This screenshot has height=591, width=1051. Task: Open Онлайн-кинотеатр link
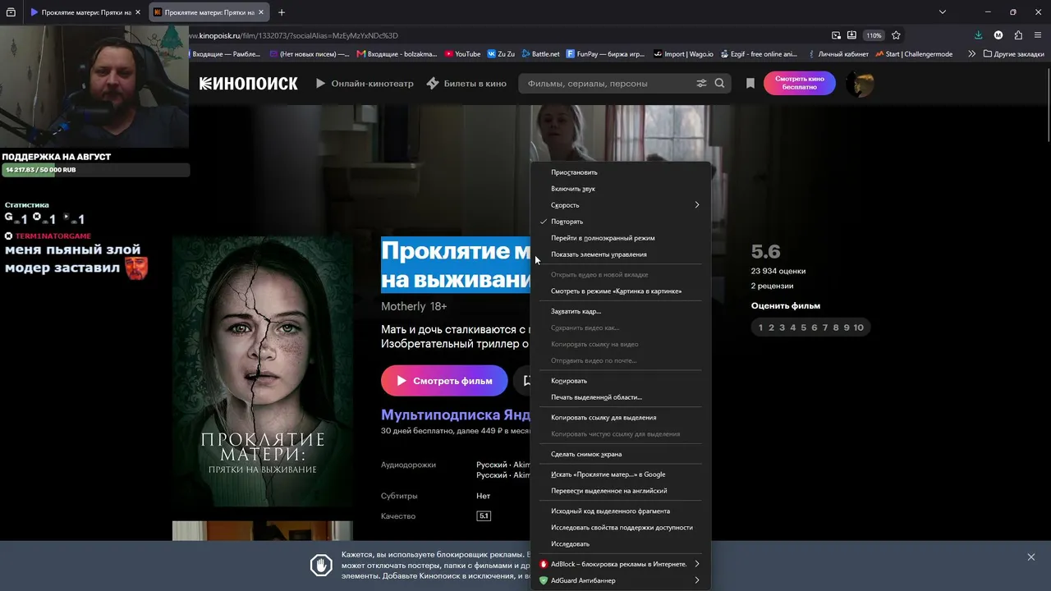[365, 83]
